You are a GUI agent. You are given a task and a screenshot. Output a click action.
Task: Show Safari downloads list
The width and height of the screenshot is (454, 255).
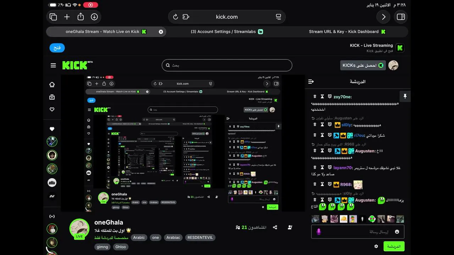[94, 17]
